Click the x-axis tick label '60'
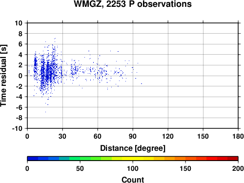The image size is (244, 183). coord(98,136)
